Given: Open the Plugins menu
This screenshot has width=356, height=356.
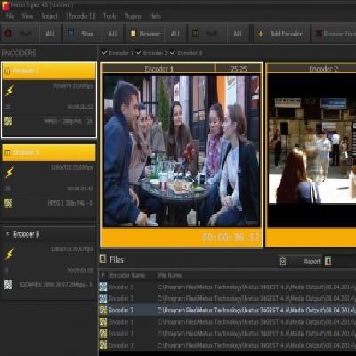Looking at the screenshot, I should tap(133, 17).
